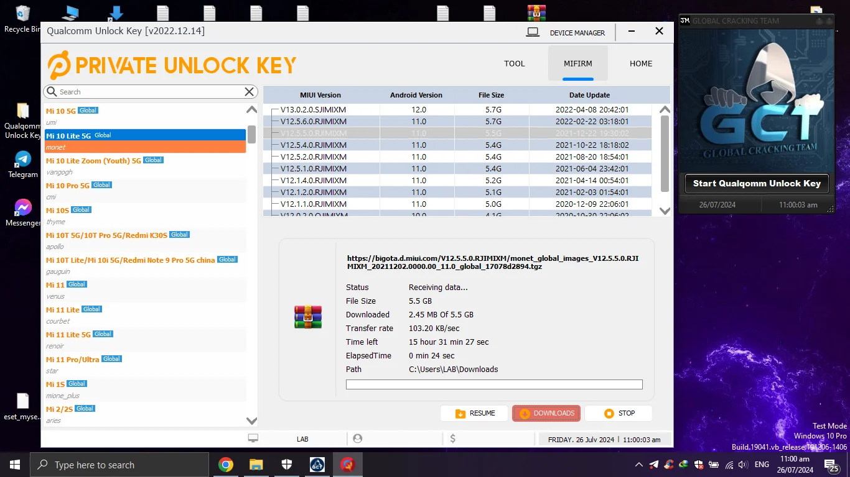Select firmware V12.5.6.0.RJIMIXM row
Screen dimensions: 850x477
457,122
